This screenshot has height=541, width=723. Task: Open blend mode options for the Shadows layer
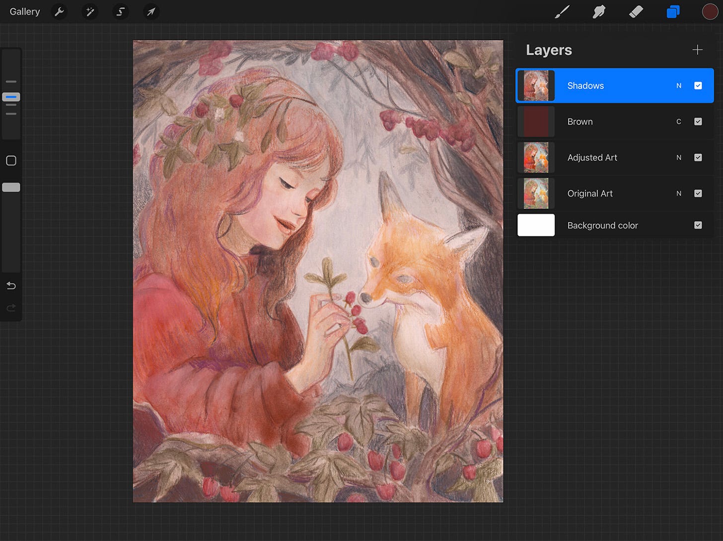[679, 85]
